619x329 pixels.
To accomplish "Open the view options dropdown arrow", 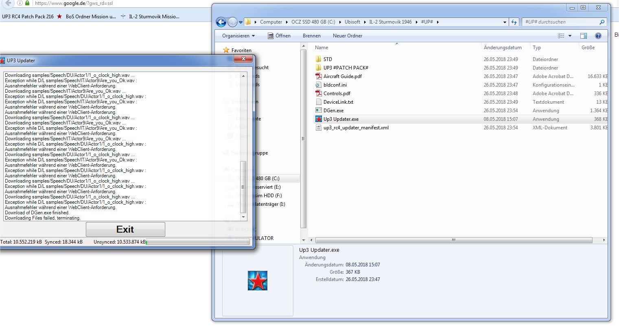I will 570,36.
